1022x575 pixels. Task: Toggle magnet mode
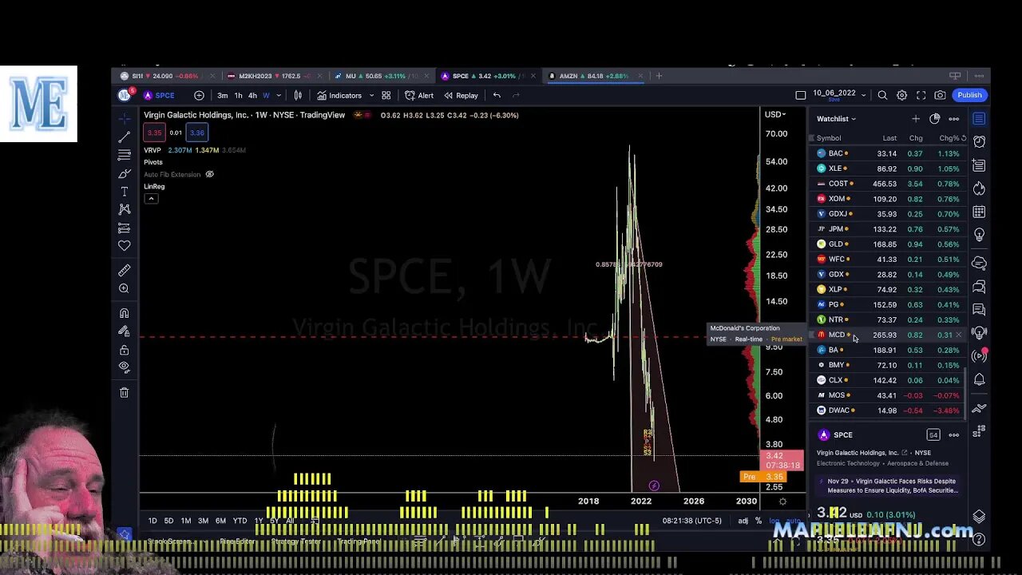pos(124,313)
